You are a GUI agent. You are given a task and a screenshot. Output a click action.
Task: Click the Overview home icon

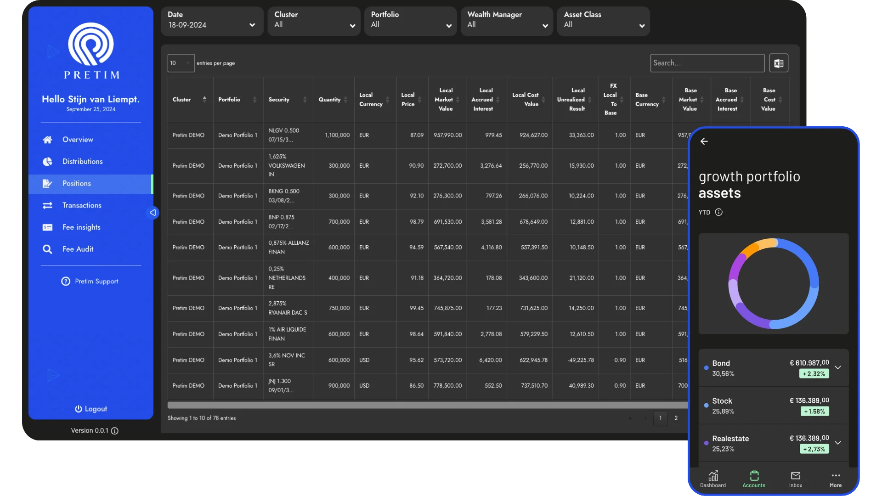click(x=47, y=140)
